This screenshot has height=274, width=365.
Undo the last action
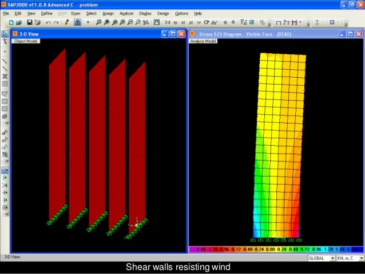[x=48, y=22]
